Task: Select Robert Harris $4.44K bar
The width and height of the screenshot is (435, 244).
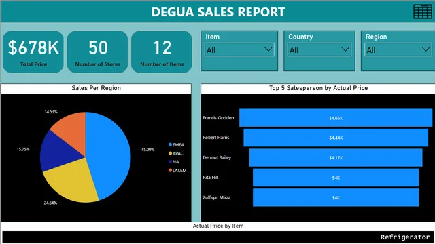Action: (336, 138)
